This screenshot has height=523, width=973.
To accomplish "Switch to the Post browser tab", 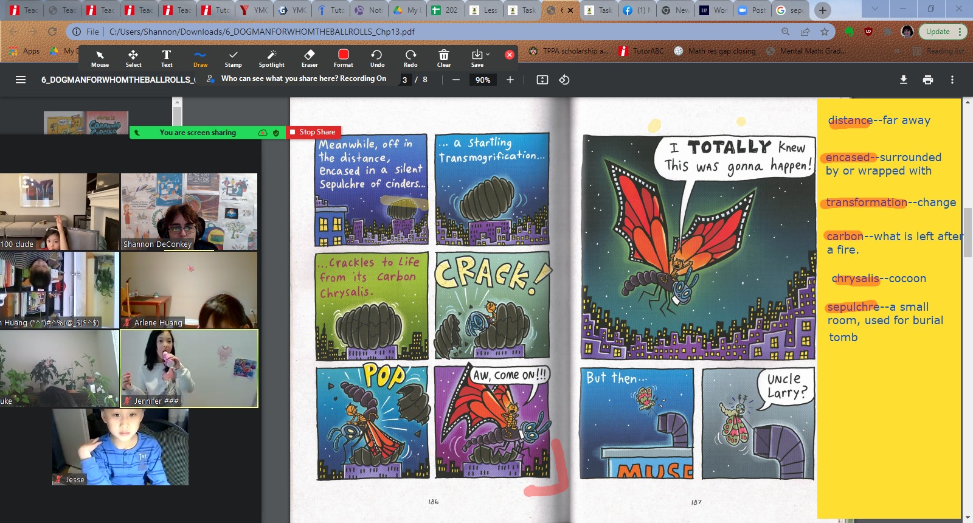I will click(752, 10).
